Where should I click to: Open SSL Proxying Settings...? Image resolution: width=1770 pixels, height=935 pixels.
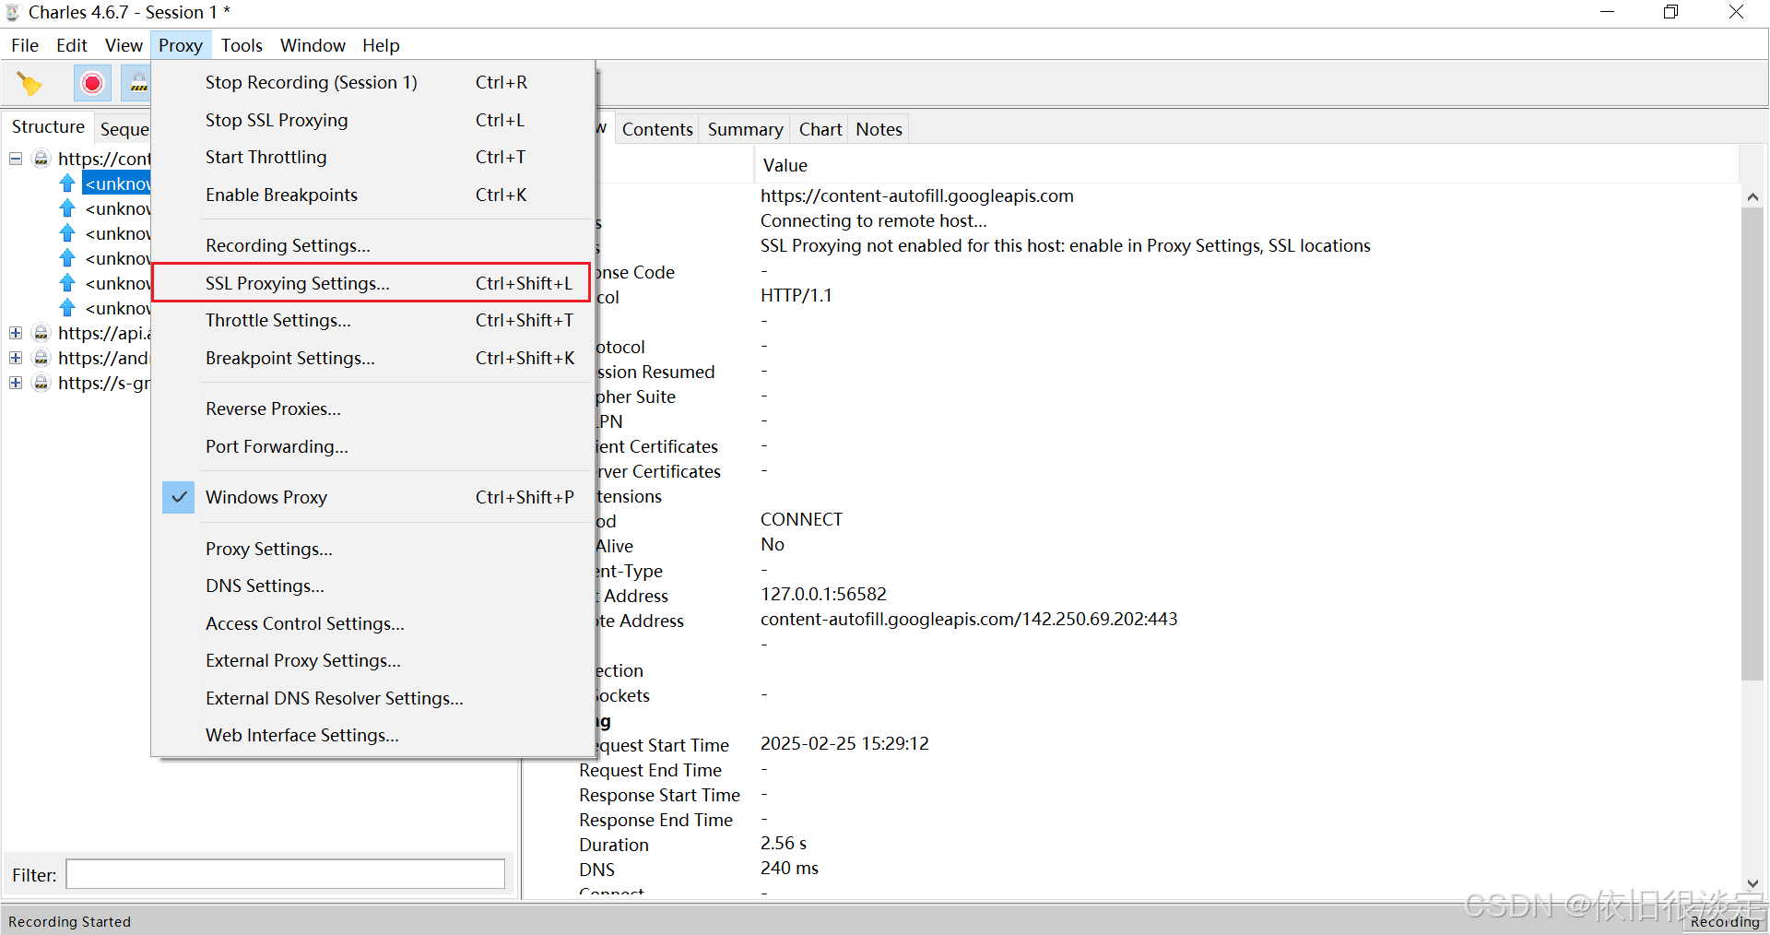[373, 283]
